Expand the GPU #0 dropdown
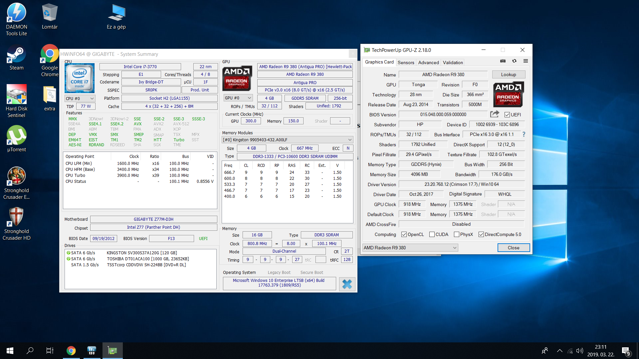Viewport: 639px width, 359px height. pos(238,98)
